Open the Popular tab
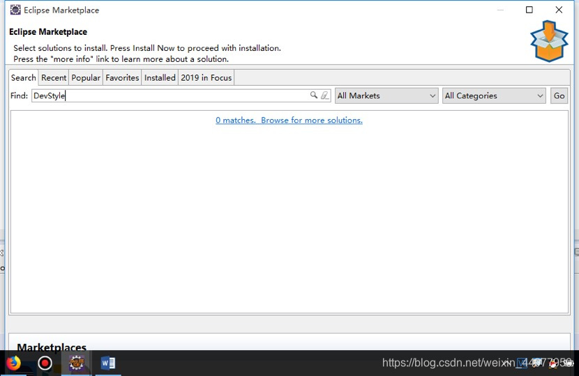Image resolution: width=579 pixels, height=376 pixels. click(x=86, y=78)
